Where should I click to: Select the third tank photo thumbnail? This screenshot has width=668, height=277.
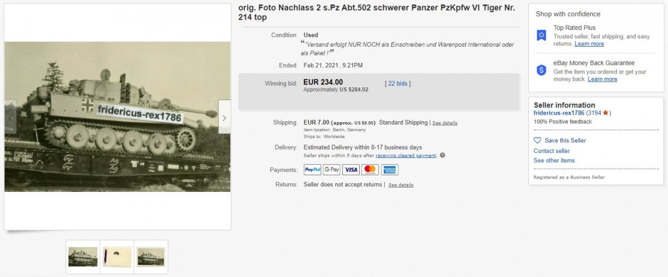(151, 257)
